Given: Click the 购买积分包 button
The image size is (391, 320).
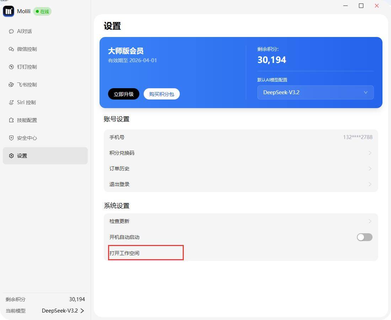Looking at the screenshot, I should pyautogui.click(x=161, y=94).
